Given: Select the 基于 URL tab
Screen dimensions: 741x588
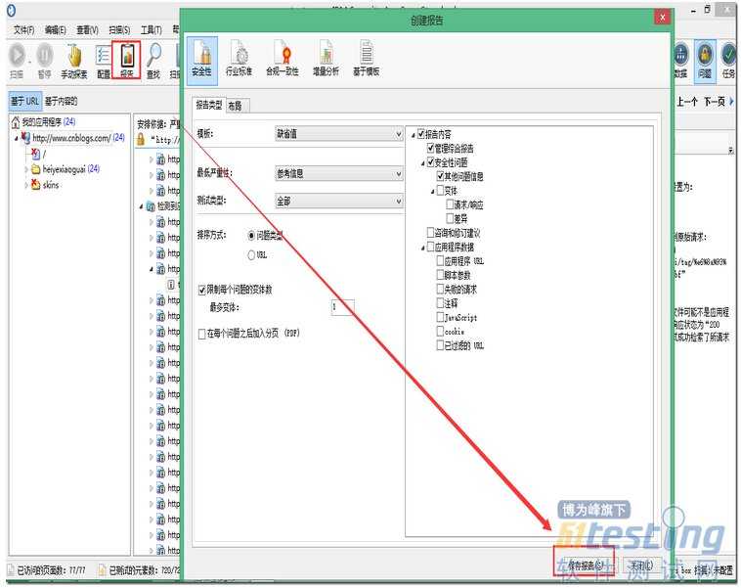Looking at the screenshot, I should (x=25, y=101).
